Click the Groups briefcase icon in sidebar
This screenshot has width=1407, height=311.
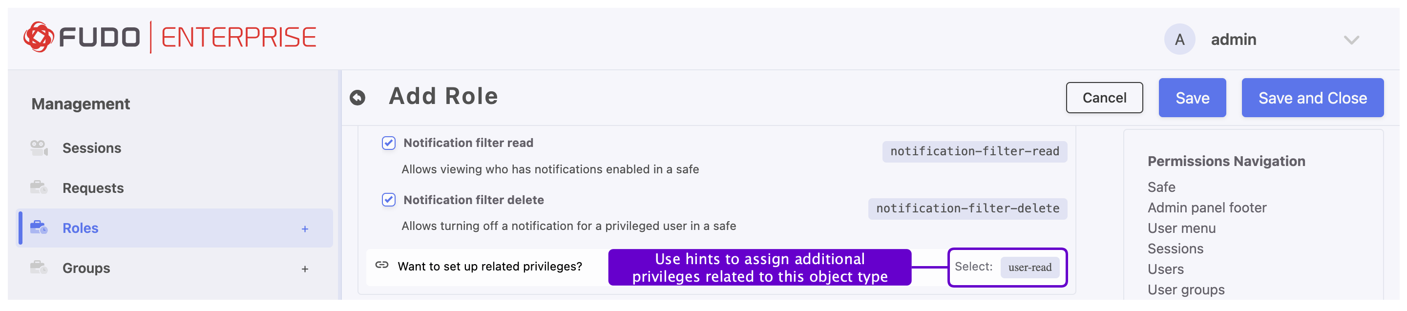(x=39, y=268)
